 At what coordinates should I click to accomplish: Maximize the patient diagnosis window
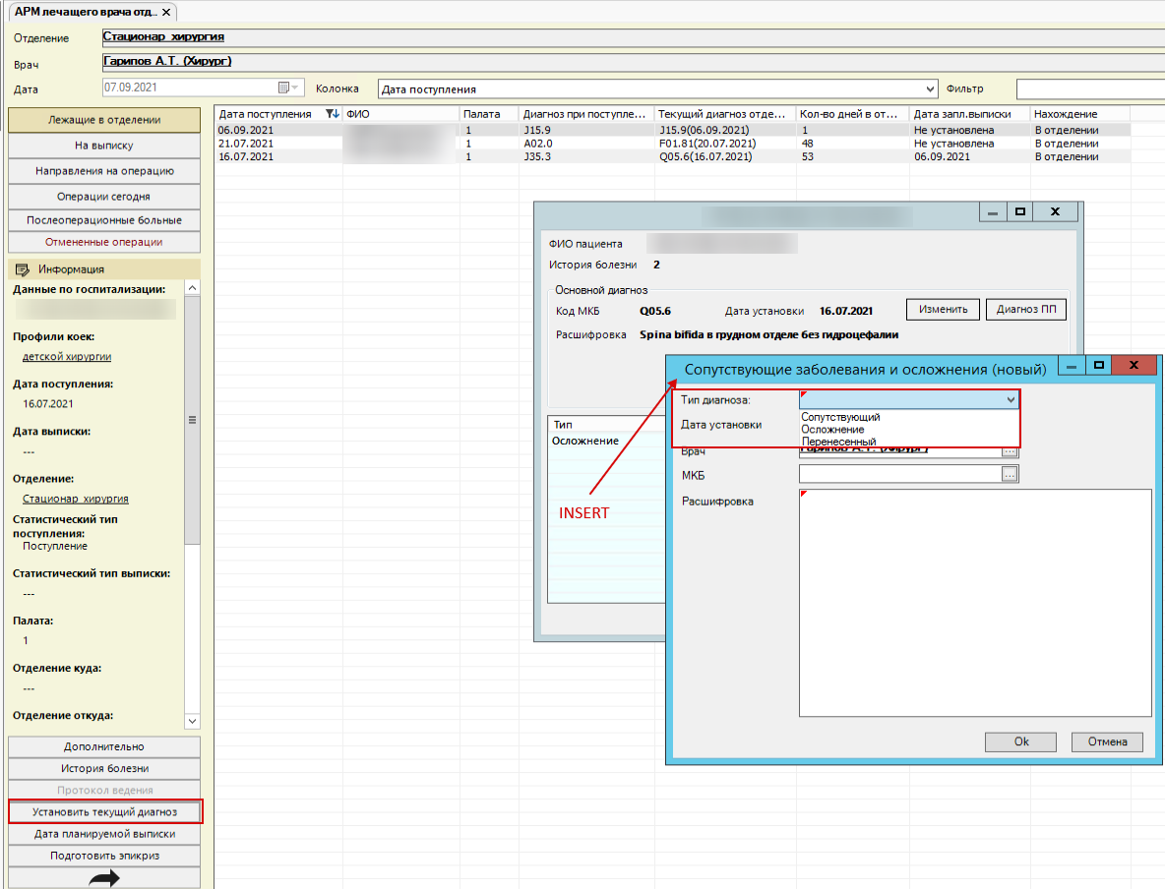1020,211
